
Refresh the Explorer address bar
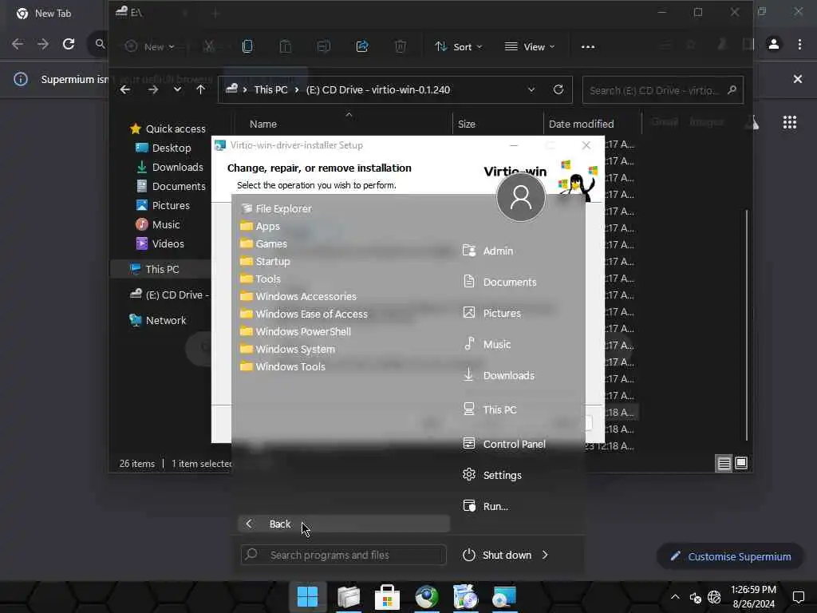coord(558,89)
